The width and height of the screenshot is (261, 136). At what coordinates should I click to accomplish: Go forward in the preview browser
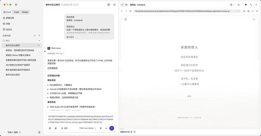click(126, 11)
